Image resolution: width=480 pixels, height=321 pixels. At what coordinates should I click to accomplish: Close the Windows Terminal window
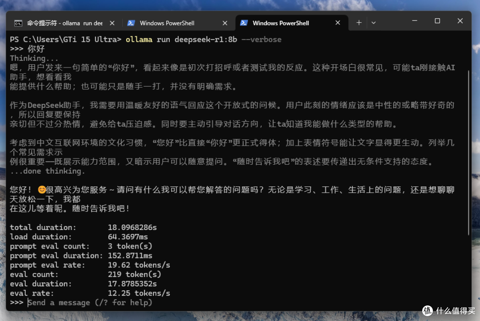460,21
